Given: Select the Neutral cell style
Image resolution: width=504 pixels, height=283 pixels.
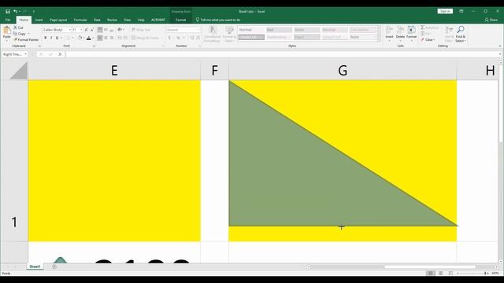Looking at the screenshot, I should click(x=335, y=30).
